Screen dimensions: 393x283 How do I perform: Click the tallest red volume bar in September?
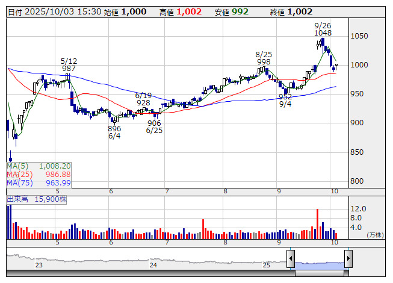point(317,223)
